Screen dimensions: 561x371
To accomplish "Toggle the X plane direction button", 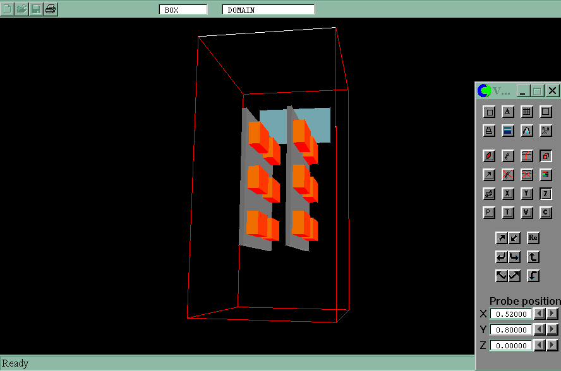I will [x=508, y=194].
